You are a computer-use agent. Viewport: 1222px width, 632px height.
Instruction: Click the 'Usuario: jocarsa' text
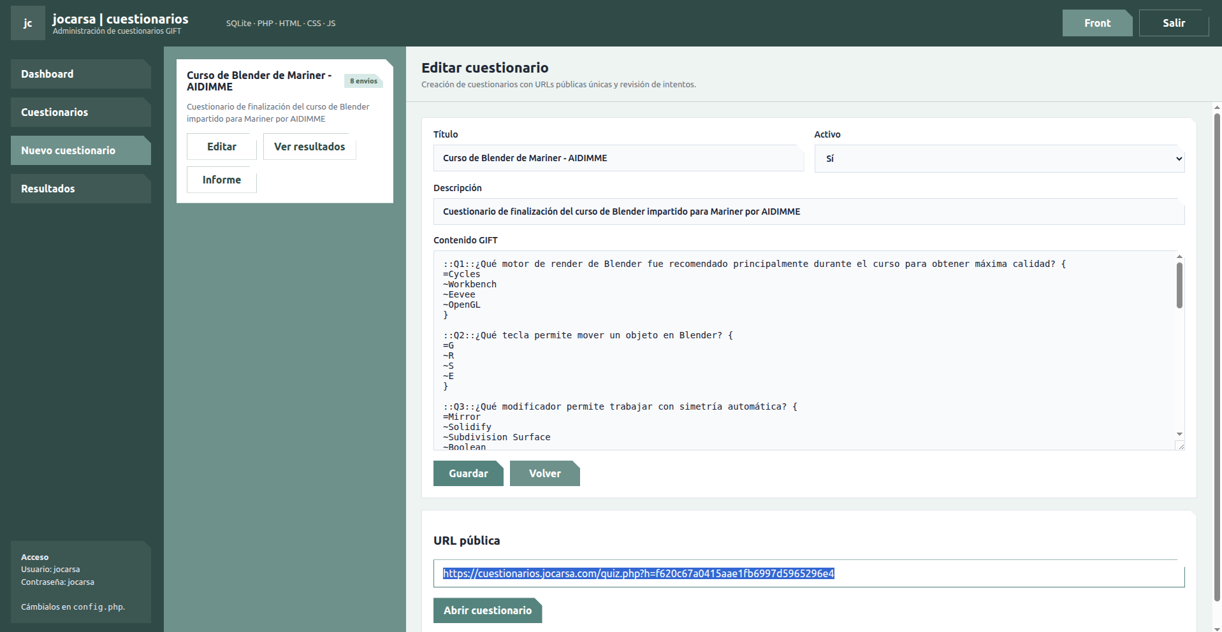50,570
